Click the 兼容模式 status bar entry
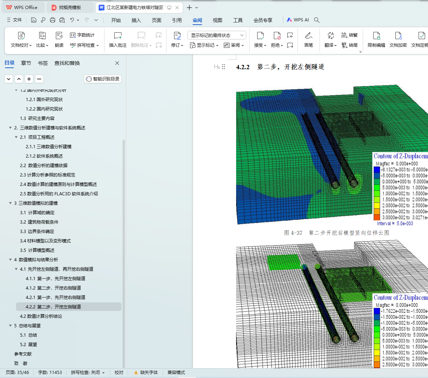428x378 pixels. click(176, 372)
